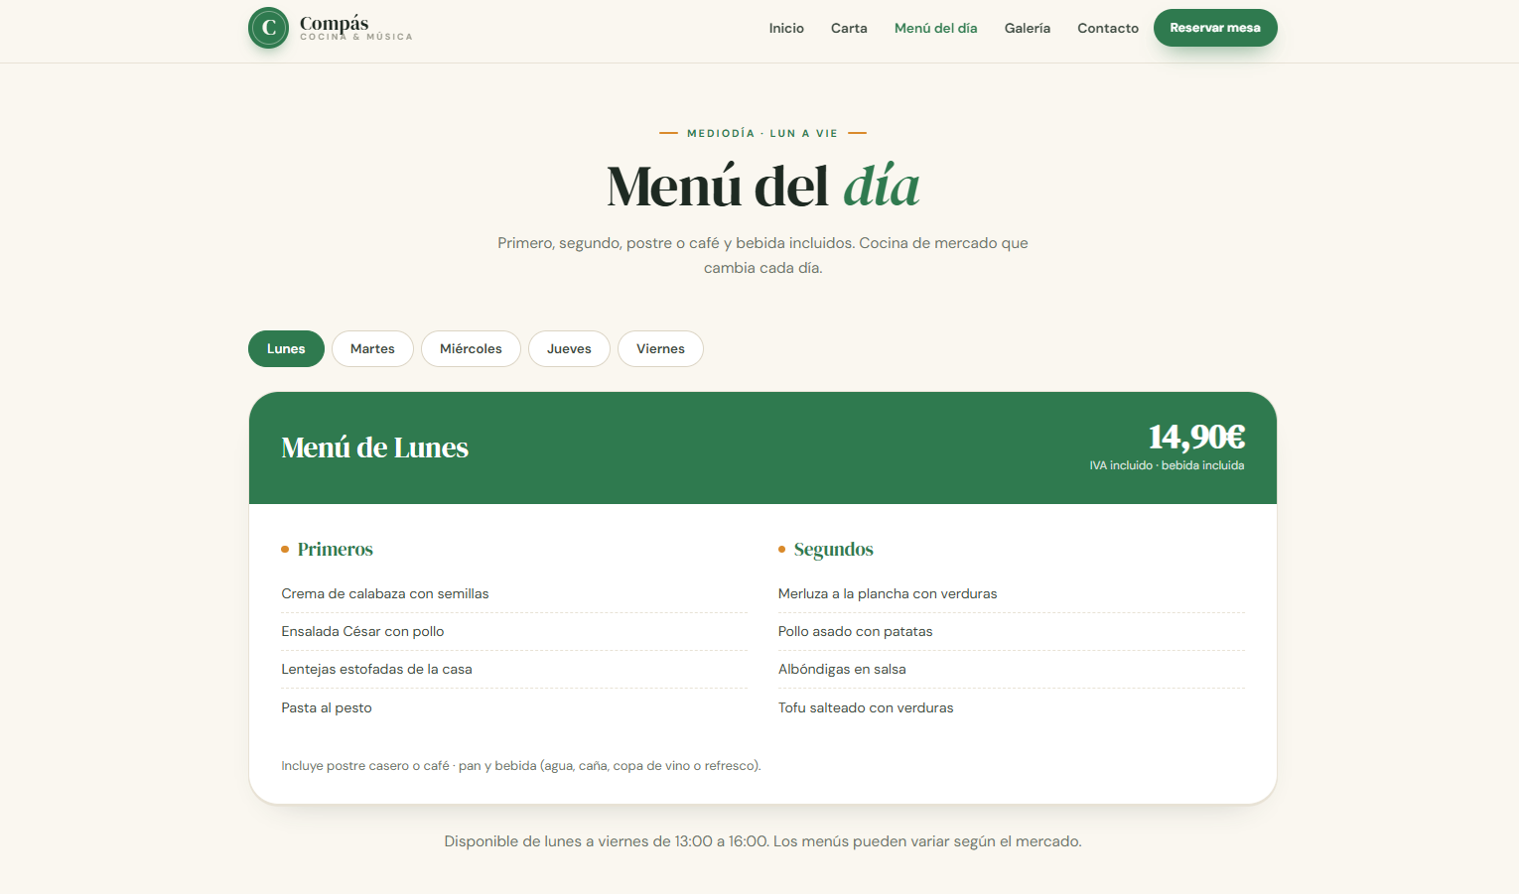
Task: Click the 'Primero, segundo, postre' description
Action: pos(762,255)
